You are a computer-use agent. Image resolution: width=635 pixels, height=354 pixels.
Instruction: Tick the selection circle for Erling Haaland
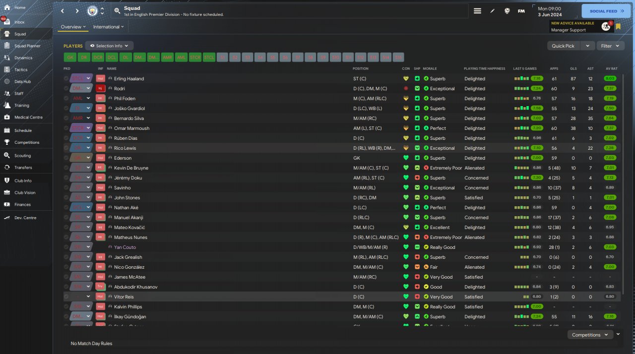[66, 78]
